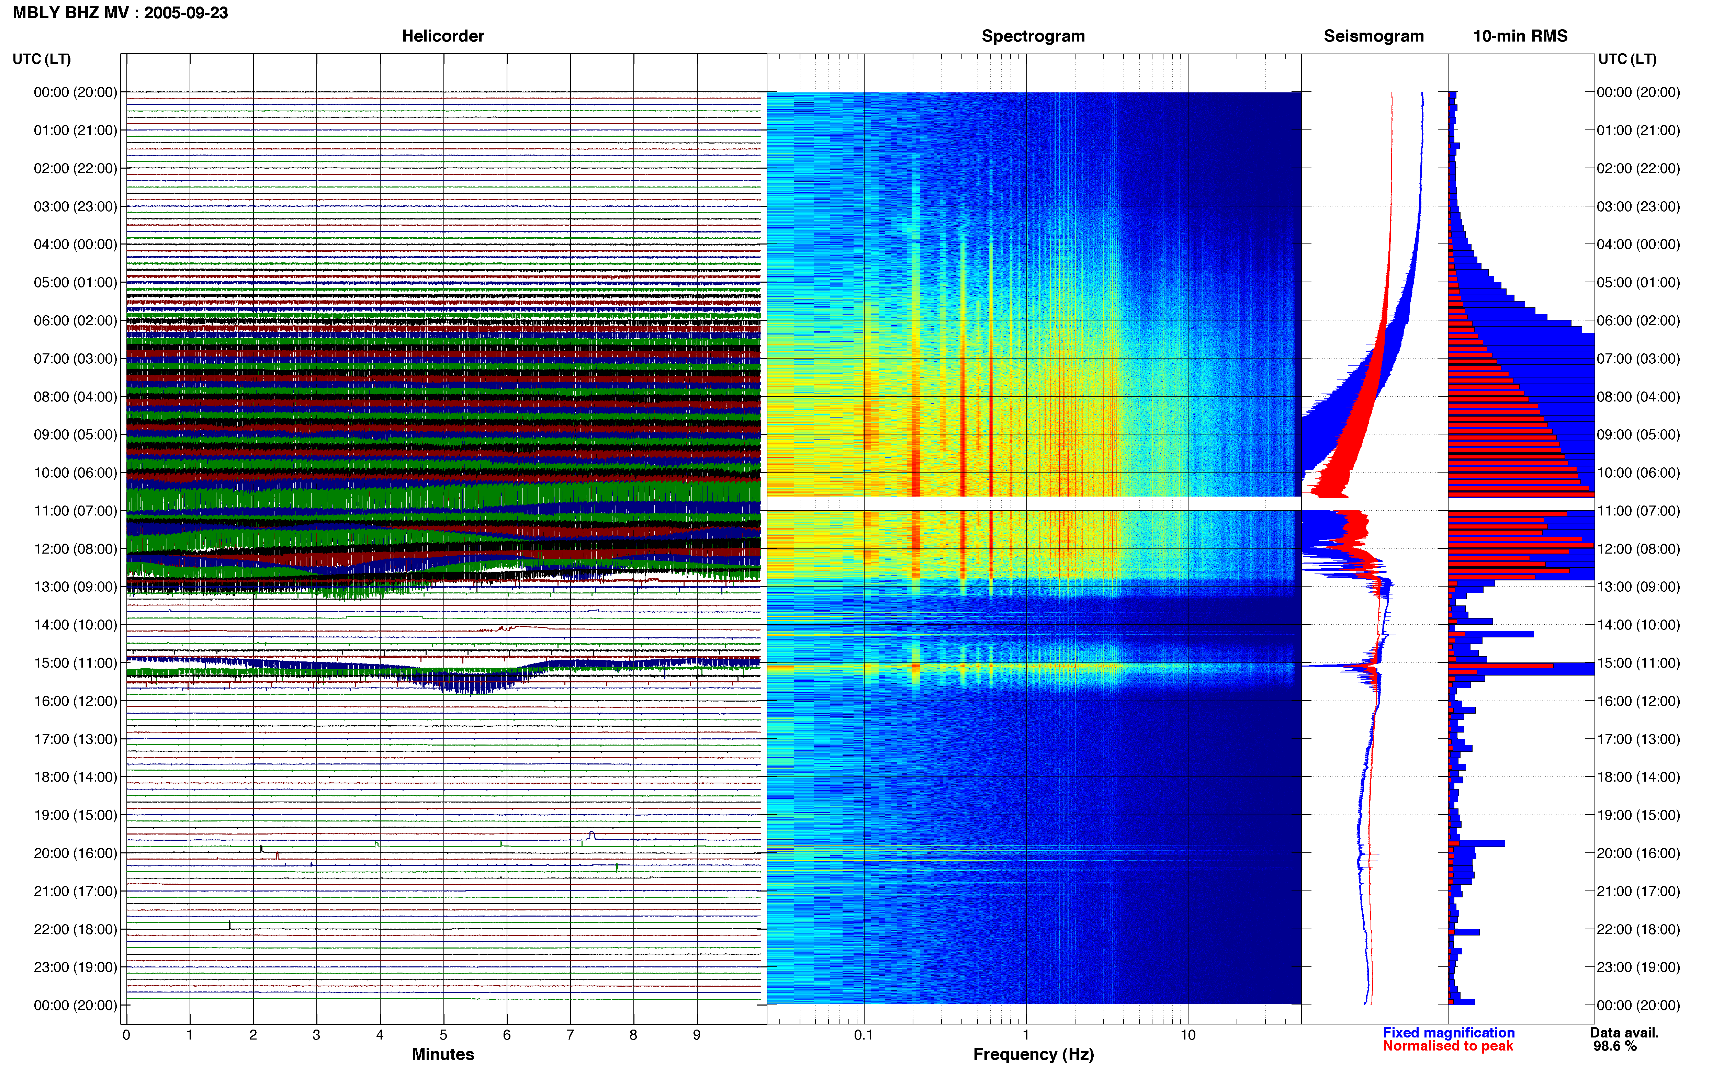Click the '2' tick on the Minutes axis
This screenshot has width=1724, height=1078.
pyautogui.click(x=253, y=1034)
